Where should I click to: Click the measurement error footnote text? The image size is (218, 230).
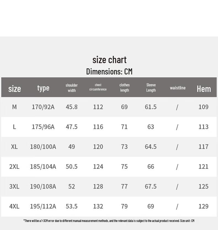point(109,221)
